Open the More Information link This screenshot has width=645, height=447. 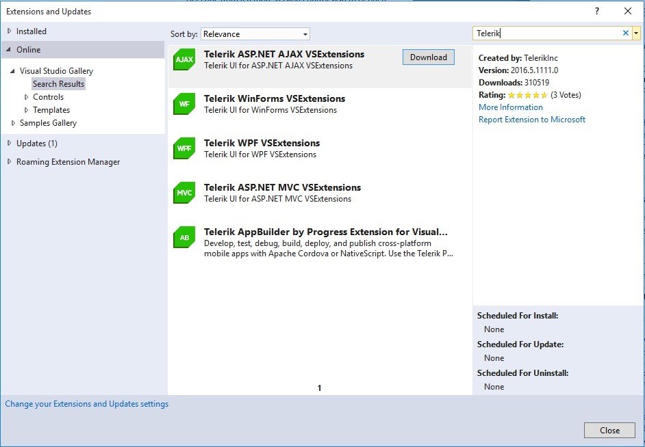[511, 107]
